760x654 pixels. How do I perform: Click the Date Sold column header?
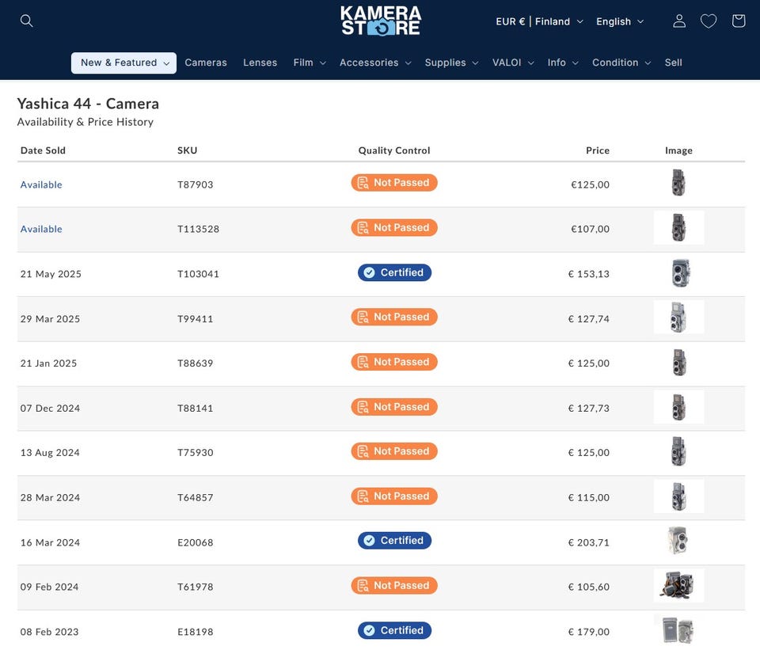pos(43,150)
